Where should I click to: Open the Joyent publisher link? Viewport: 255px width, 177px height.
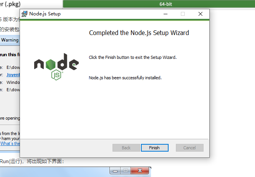13,75
